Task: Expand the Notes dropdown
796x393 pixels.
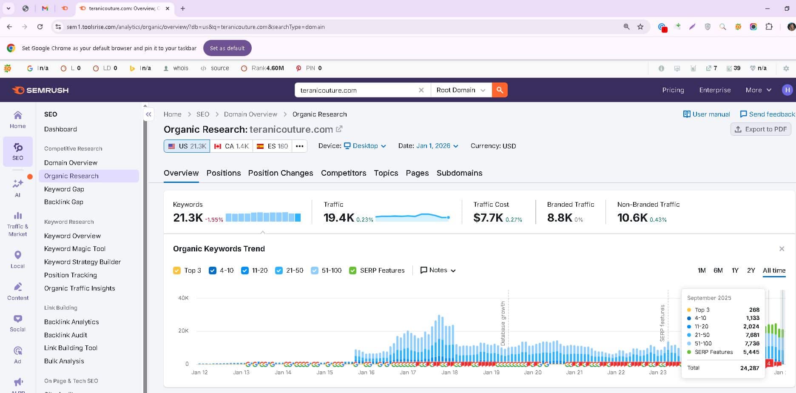Action: (438, 271)
